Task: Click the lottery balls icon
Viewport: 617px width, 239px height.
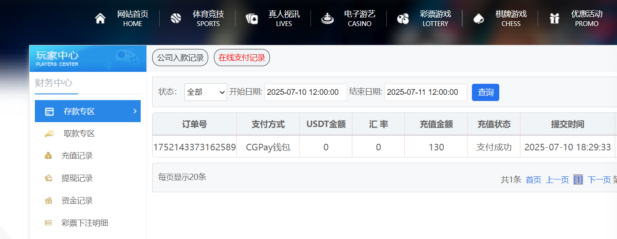Action: pos(403,19)
